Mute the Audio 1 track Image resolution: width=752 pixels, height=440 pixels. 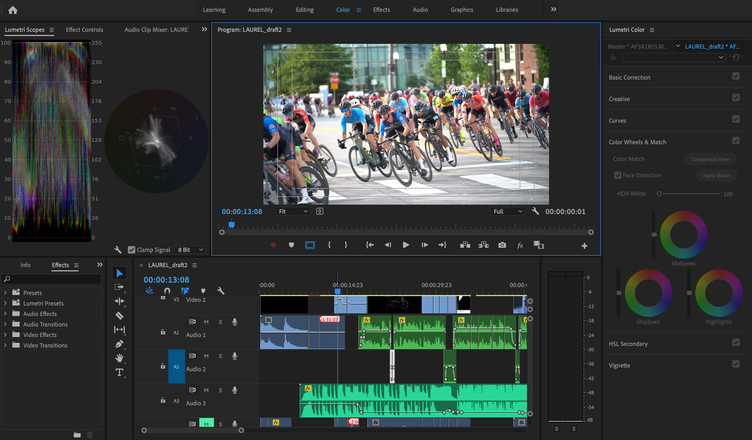click(206, 322)
